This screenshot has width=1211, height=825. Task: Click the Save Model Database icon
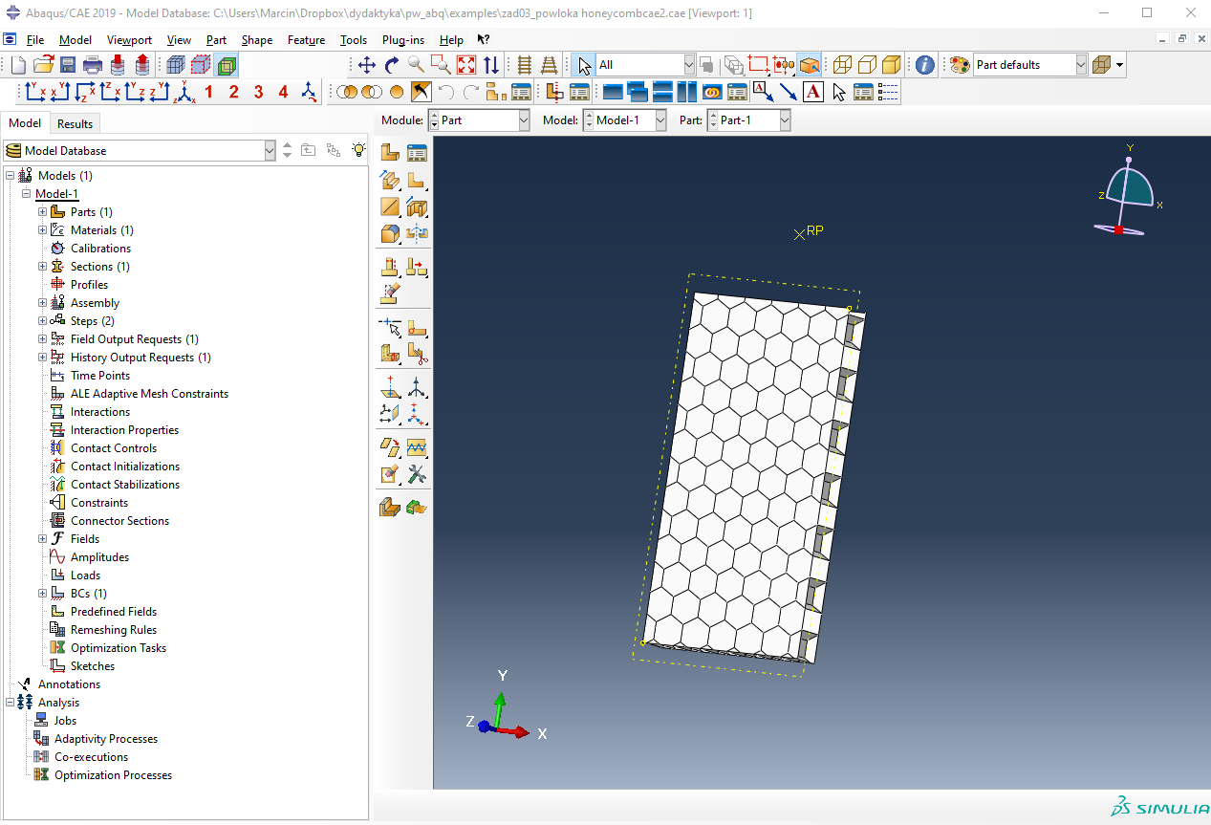click(x=68, y=65)
